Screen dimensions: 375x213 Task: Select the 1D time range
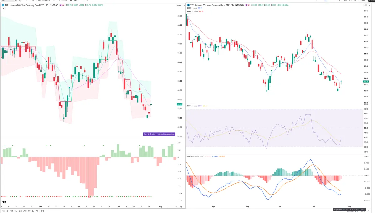[4, 211]
